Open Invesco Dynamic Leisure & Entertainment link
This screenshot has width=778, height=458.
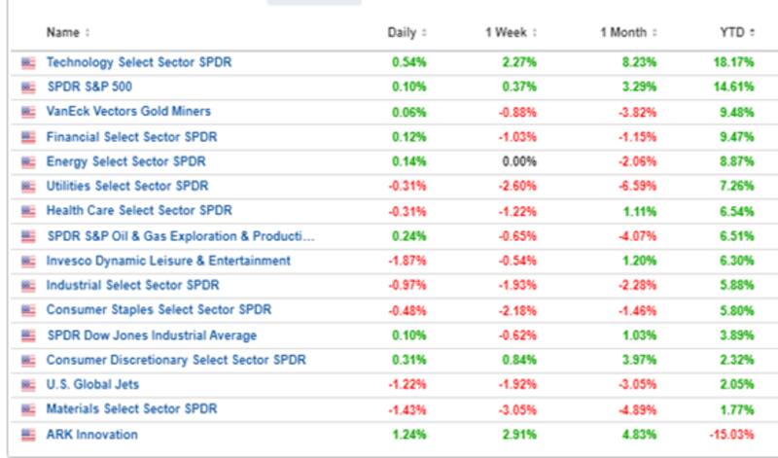point(168,261)
